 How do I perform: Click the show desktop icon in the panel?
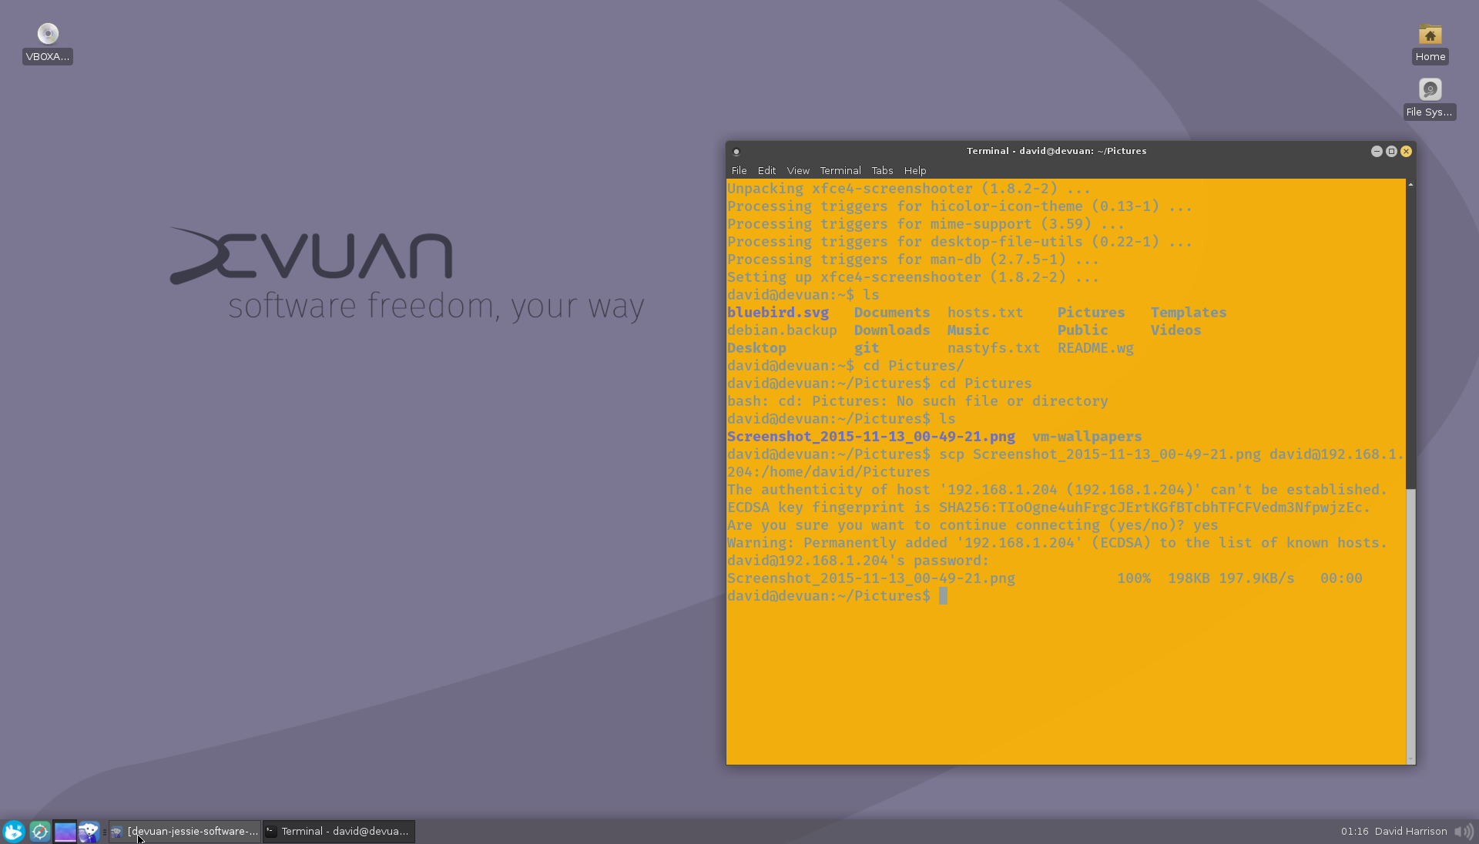65,832
